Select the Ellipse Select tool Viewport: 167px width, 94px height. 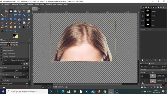[15, 11]
